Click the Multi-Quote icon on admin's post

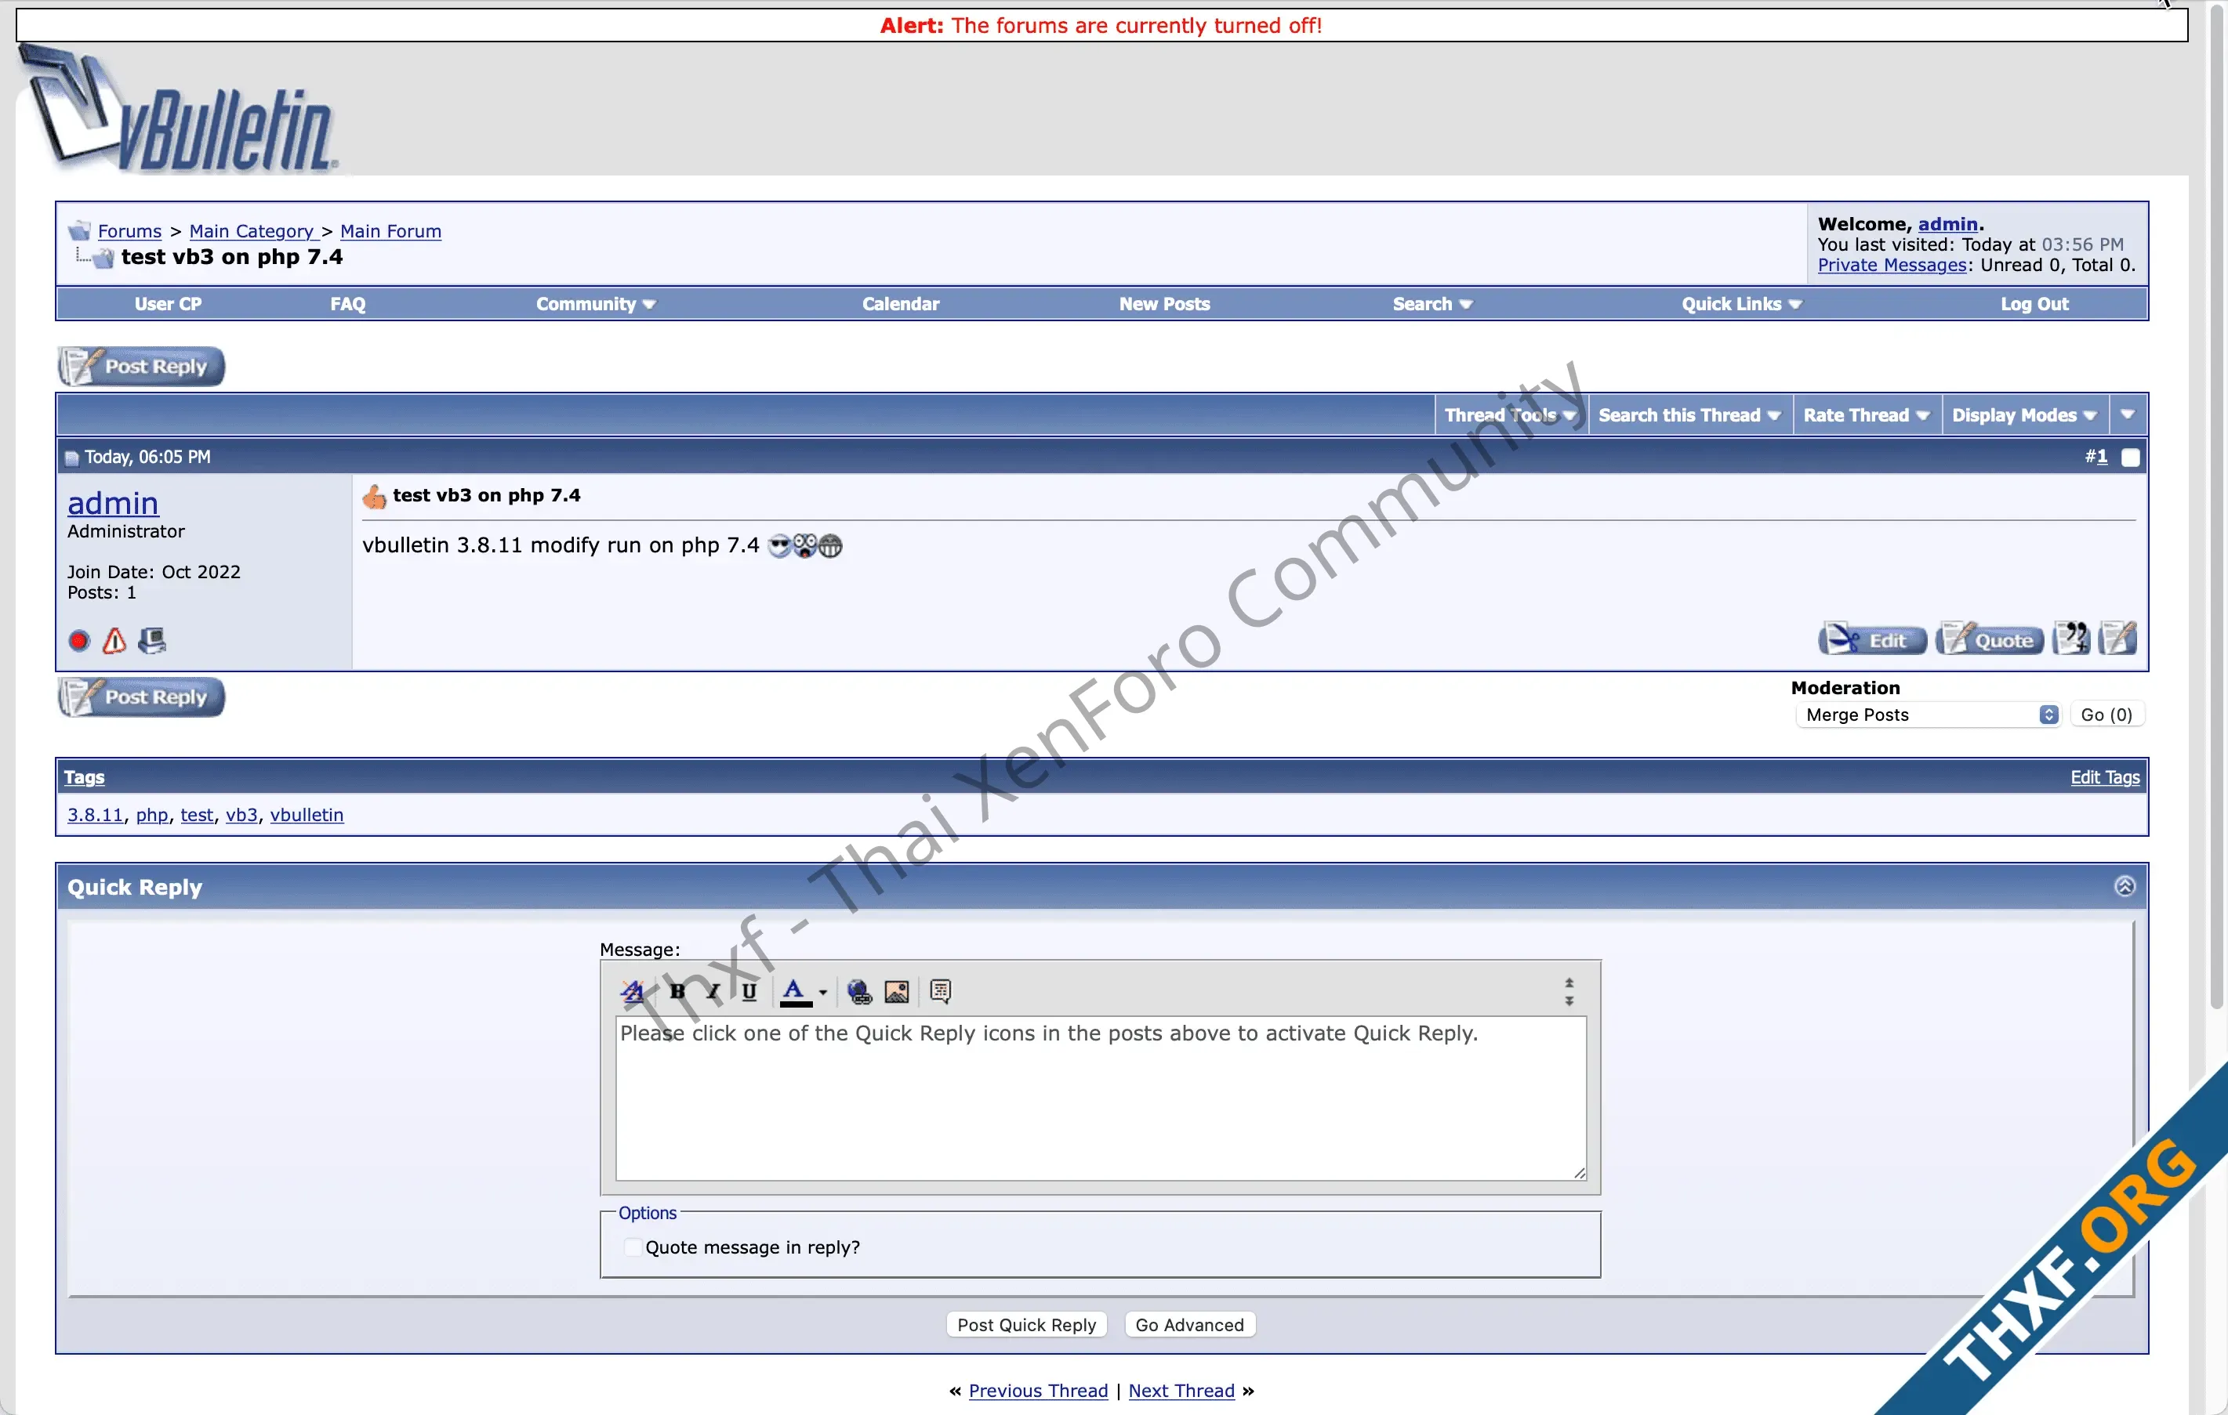point(2070,638)
